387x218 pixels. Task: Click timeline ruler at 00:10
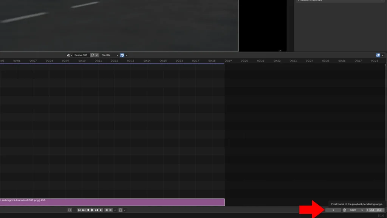pyautogui.click(x=82, y=61)
